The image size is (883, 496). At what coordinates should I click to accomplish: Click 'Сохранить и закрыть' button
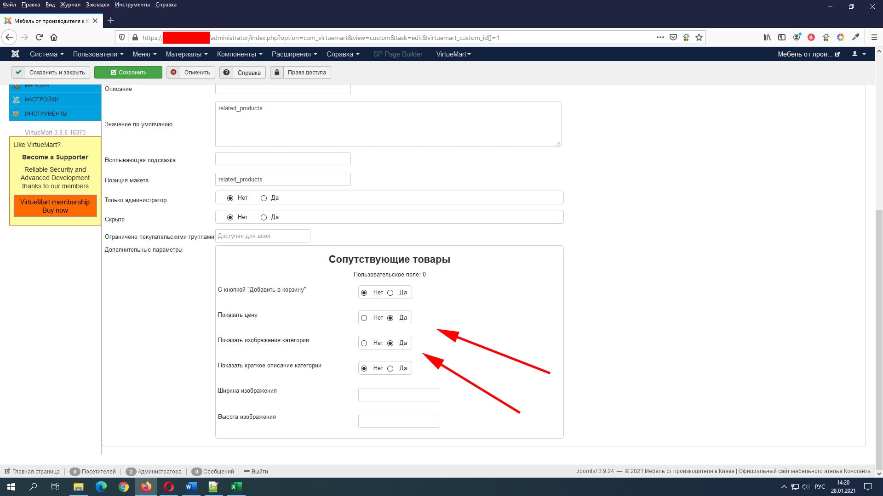click(51, 73)
